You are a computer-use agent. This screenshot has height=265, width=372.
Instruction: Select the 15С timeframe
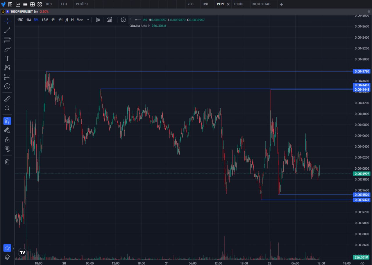pos(20,20)
